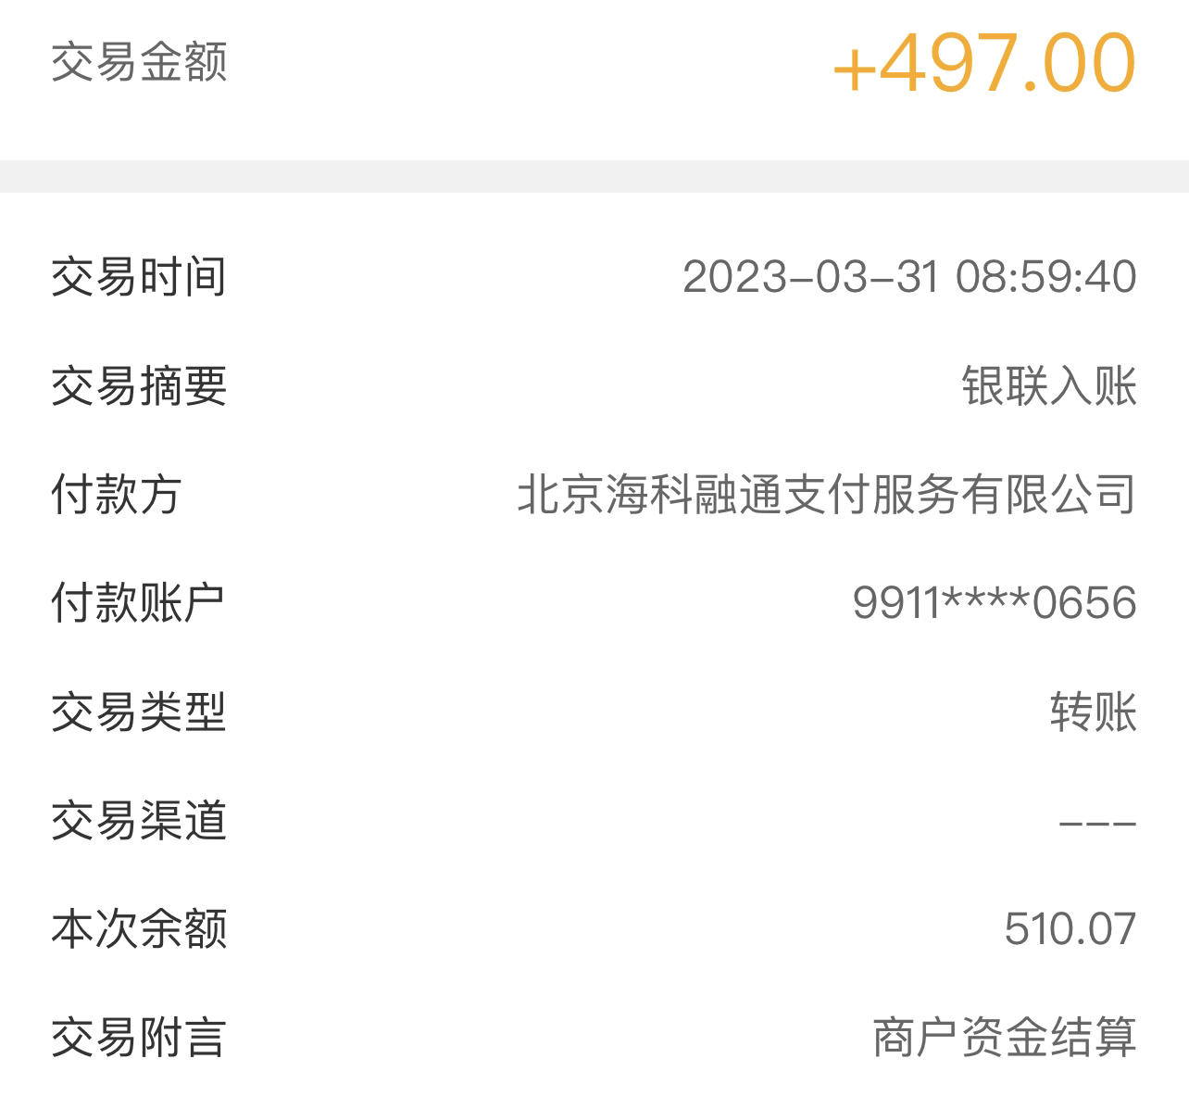Select the 交易渠道 label
1189x1109 pixels.
139,820
